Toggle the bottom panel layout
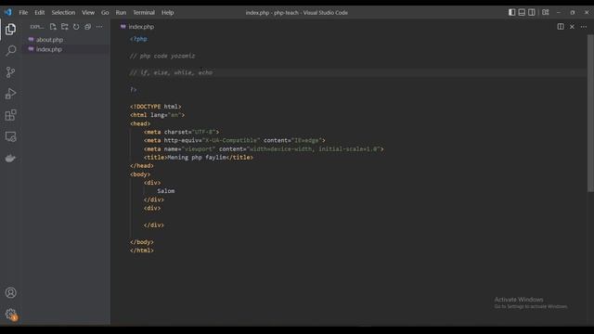Viewport: 594px width, 334px height. pyautogui.click(x=522, y=12)
